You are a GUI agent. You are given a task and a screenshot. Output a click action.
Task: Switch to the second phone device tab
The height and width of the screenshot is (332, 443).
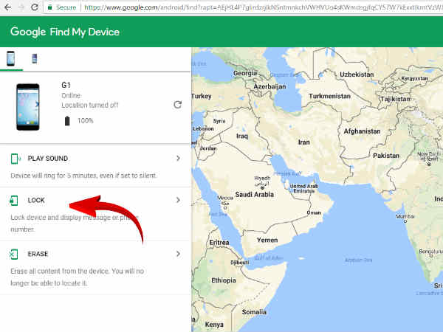[35, 59]
